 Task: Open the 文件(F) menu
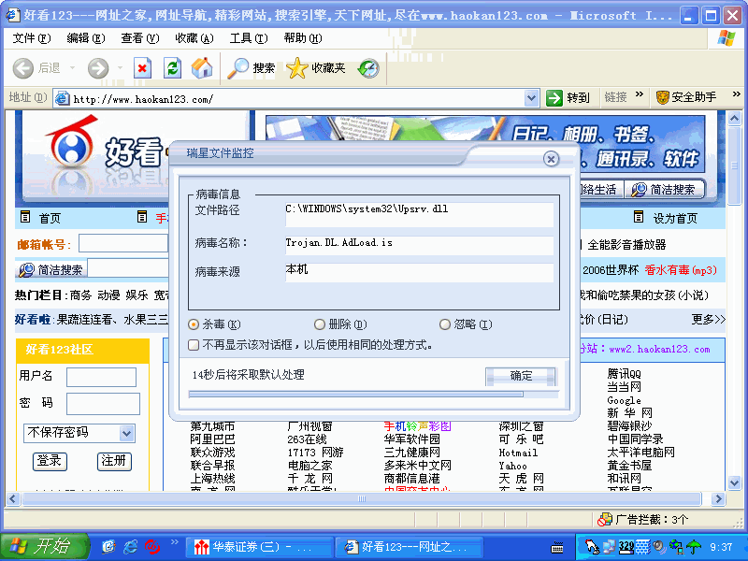pos(32,38)
